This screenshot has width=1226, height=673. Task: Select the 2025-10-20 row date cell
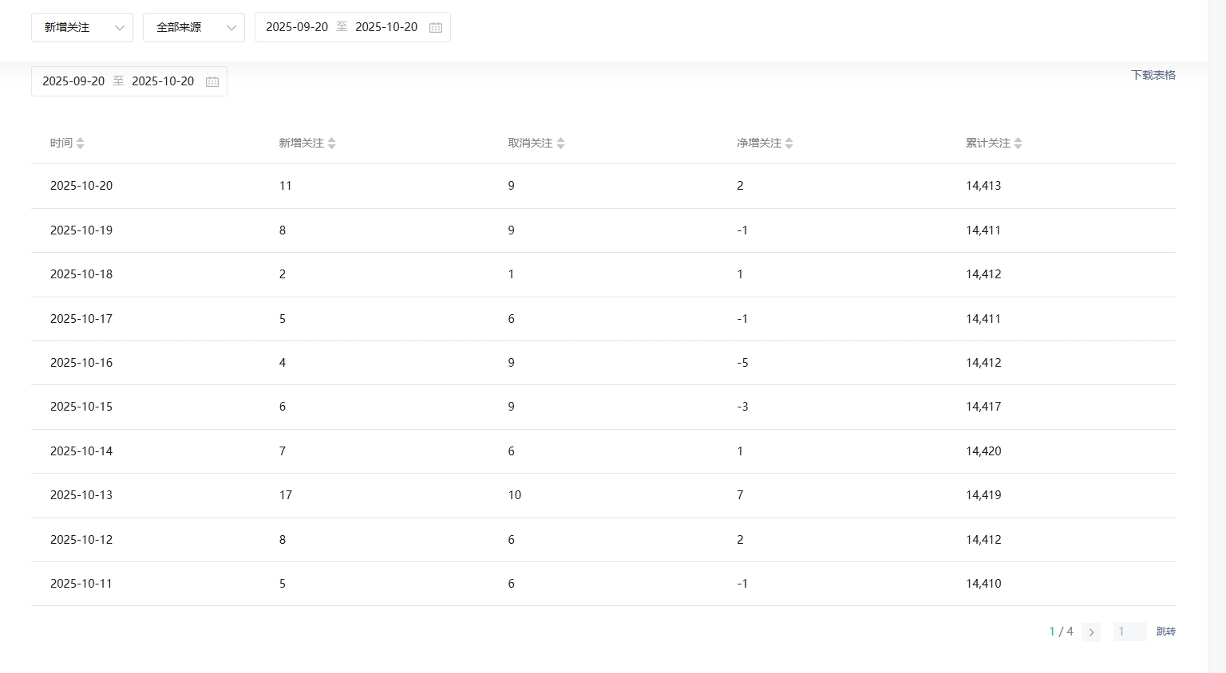[81, 186]
